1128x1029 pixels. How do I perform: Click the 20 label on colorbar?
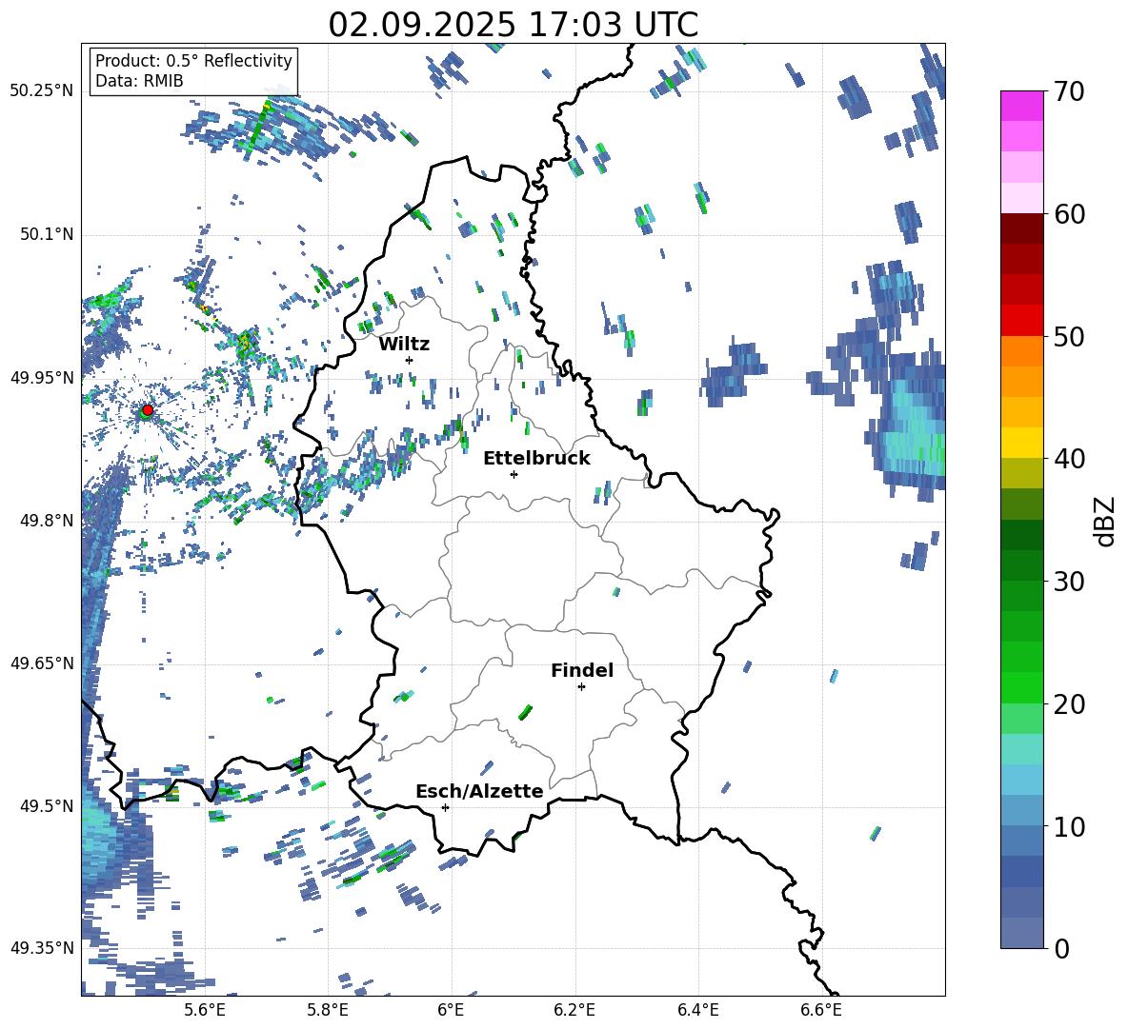tap(1068, 703)
